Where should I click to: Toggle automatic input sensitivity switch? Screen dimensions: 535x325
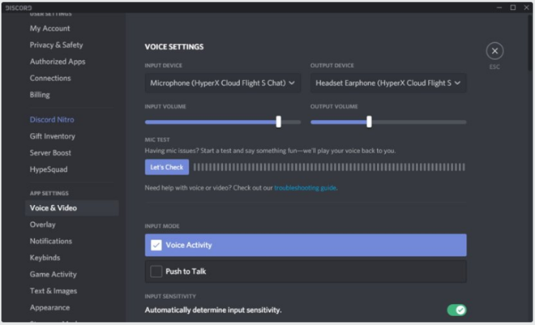(456, 310)
